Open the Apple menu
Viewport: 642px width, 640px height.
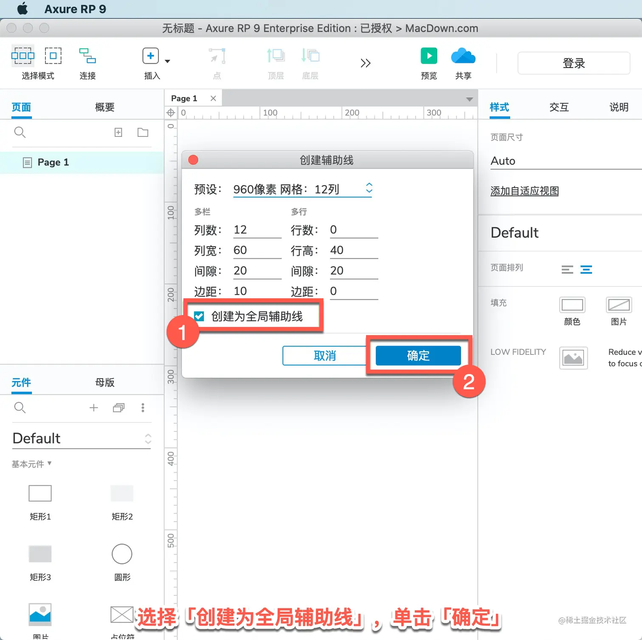click(x=22, y=8)
